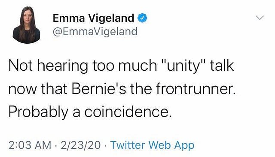Click the blue verified checkmark badge
This screenshot has width=275, height=157.
142,18
